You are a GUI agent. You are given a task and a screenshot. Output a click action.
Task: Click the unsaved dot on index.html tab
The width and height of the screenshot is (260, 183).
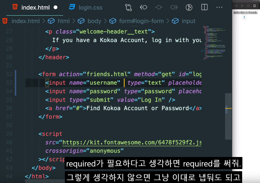coord(56,7)
